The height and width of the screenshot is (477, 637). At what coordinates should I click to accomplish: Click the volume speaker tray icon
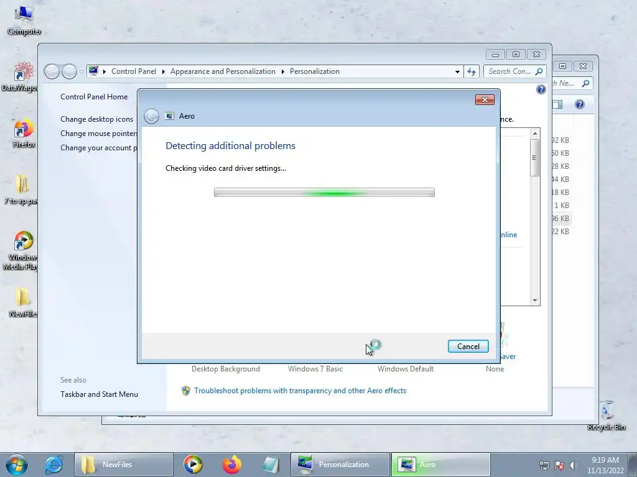(x=574, y=465)
